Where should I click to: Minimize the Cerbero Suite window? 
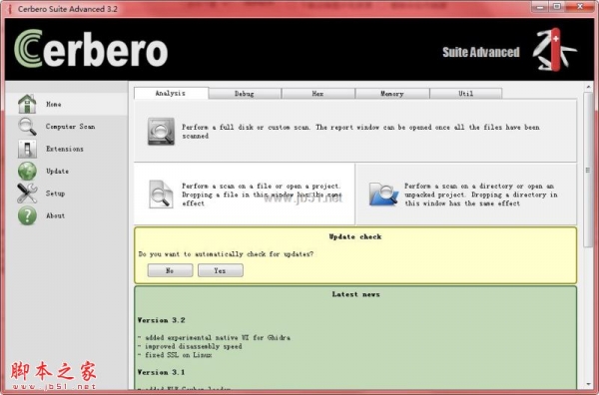click(540, 7)
